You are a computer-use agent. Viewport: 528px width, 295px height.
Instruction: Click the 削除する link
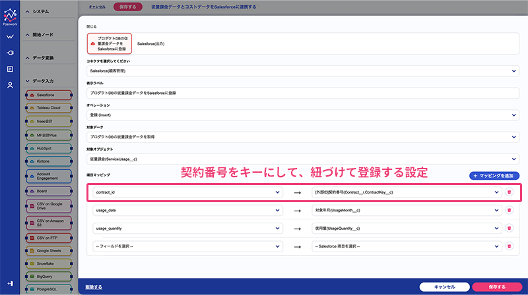[94, 287]
